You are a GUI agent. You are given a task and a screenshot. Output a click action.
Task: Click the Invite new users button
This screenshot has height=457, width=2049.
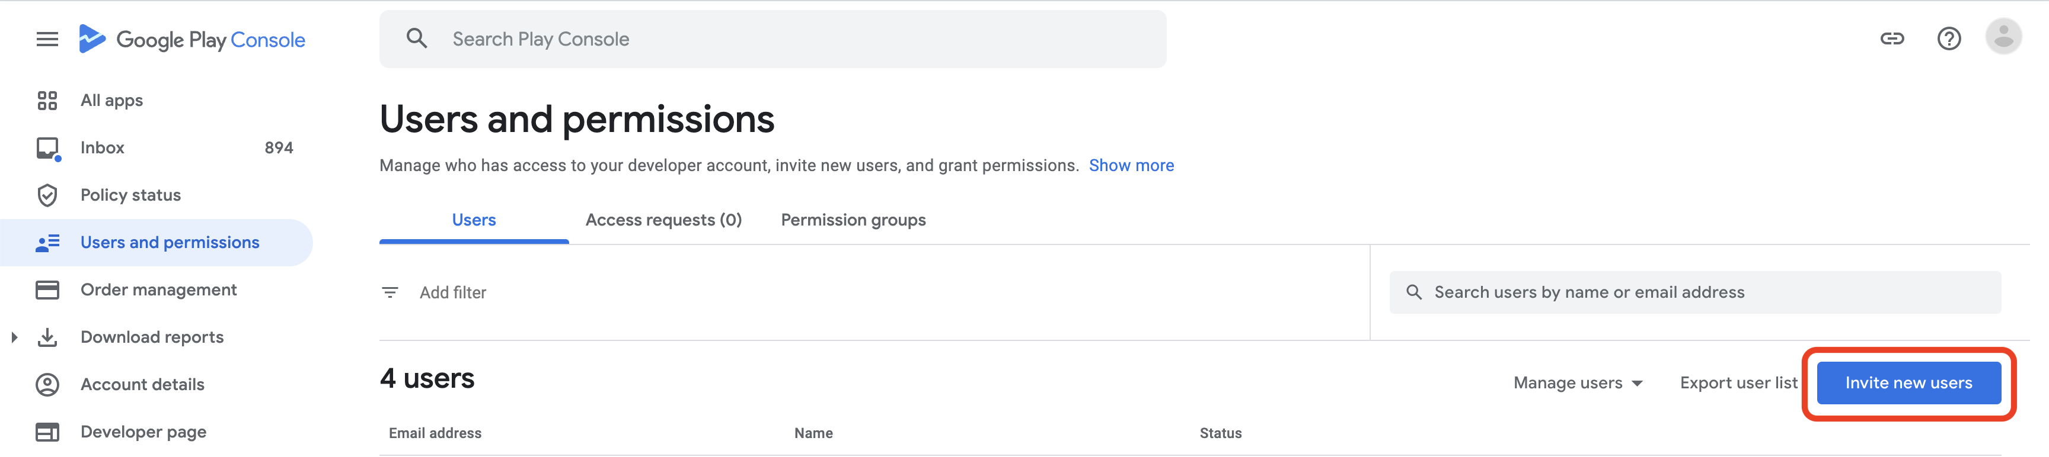pos(1907,383)
